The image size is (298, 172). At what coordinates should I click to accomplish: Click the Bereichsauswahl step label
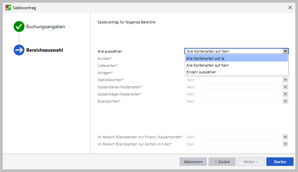tap(45, 50)
